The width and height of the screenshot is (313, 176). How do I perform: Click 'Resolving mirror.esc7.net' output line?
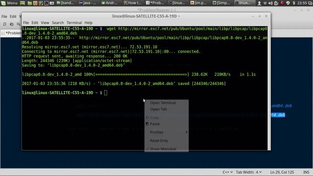pos(89,47)
